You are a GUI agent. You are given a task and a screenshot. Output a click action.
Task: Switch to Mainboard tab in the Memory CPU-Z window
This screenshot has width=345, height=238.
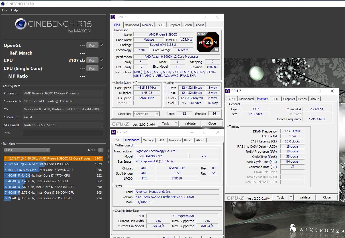246,99
